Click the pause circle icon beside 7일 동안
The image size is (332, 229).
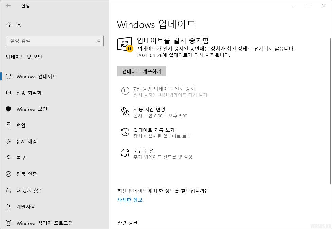pyautogui.click(x=125, y=91)
